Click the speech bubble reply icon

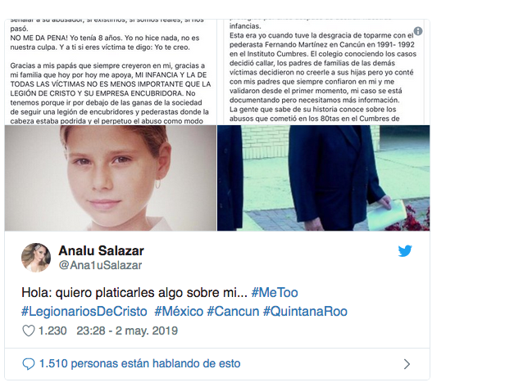(29, 364)
